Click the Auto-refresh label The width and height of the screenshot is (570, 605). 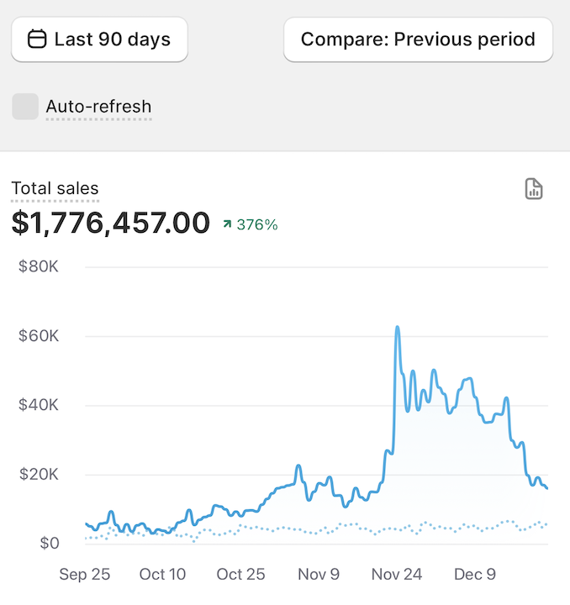[99, 107]
